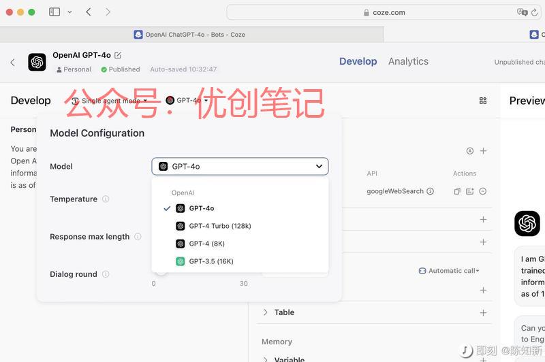
Task: Toggle the Safari sidebar button
Action: click(54, 12)
